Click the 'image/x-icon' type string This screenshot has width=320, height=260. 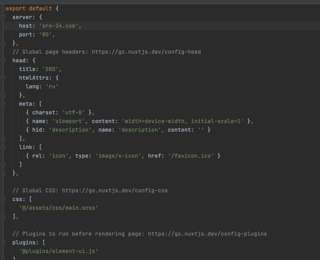(x=118, y=156)
